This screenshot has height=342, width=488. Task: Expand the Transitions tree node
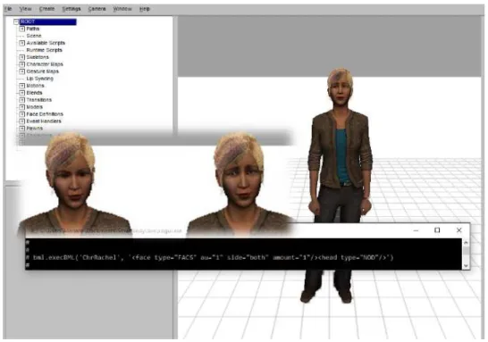click(x=21, y=100)
